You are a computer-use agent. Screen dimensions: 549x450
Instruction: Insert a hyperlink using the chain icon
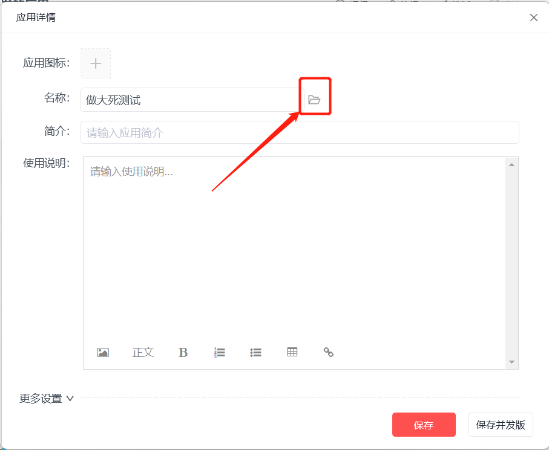coord(329,352)
